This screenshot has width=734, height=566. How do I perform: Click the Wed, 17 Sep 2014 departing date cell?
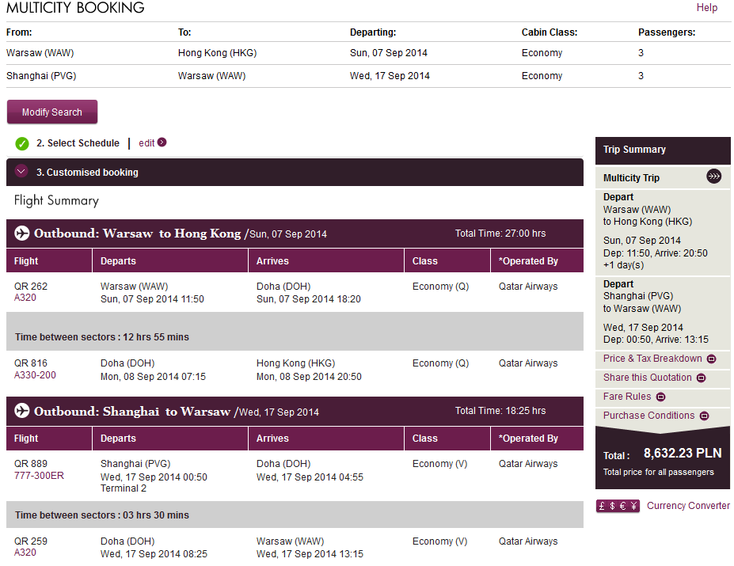390,76
